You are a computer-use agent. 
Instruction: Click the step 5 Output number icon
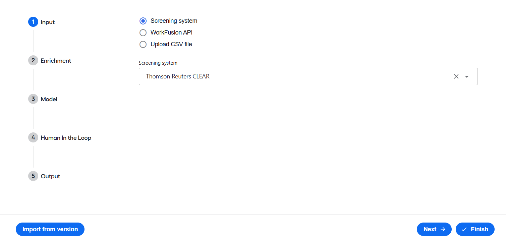(33, 176)
